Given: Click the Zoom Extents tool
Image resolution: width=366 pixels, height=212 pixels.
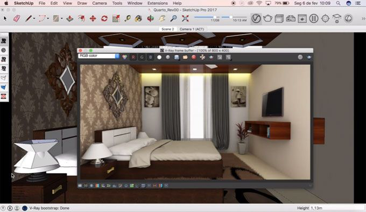Looking at the screenshot, I should pyautogui.click(x=185, y=18).
